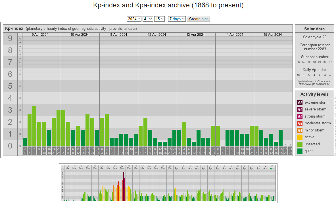Screen dimensions: 336x203
Task: Click the Sunspot number label
Action: (314, 57)
